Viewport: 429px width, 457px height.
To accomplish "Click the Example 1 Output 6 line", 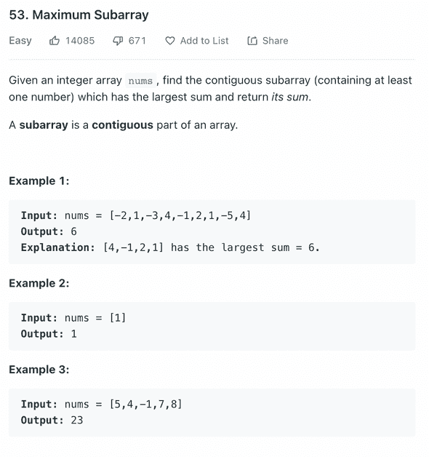I will click(x=49, y=231).
